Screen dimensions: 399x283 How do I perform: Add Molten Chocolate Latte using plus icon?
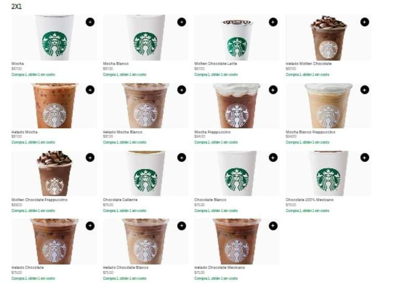coord(273,22)
